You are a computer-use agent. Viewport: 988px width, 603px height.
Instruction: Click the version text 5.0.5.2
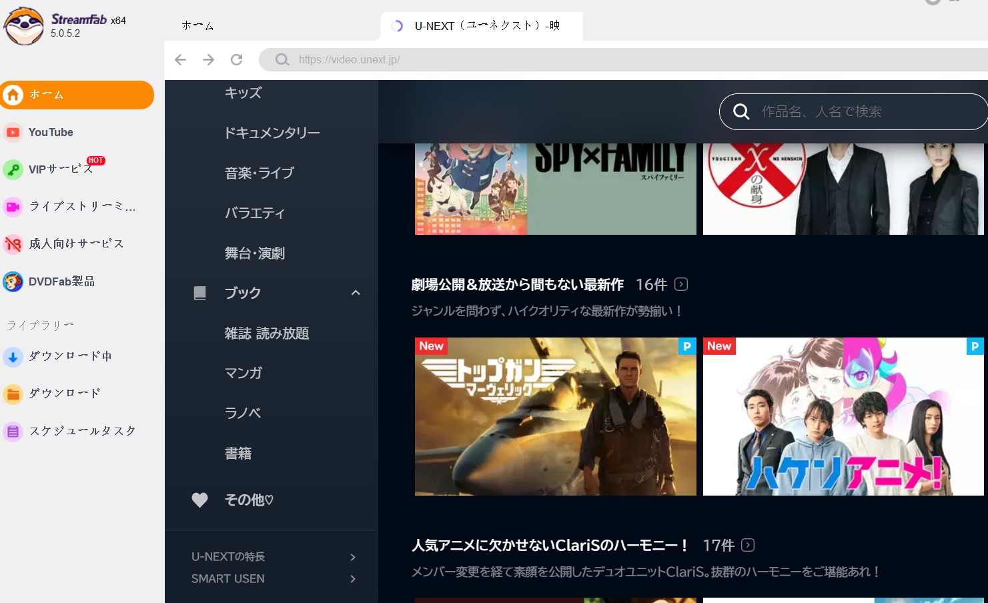click(65, 33)
